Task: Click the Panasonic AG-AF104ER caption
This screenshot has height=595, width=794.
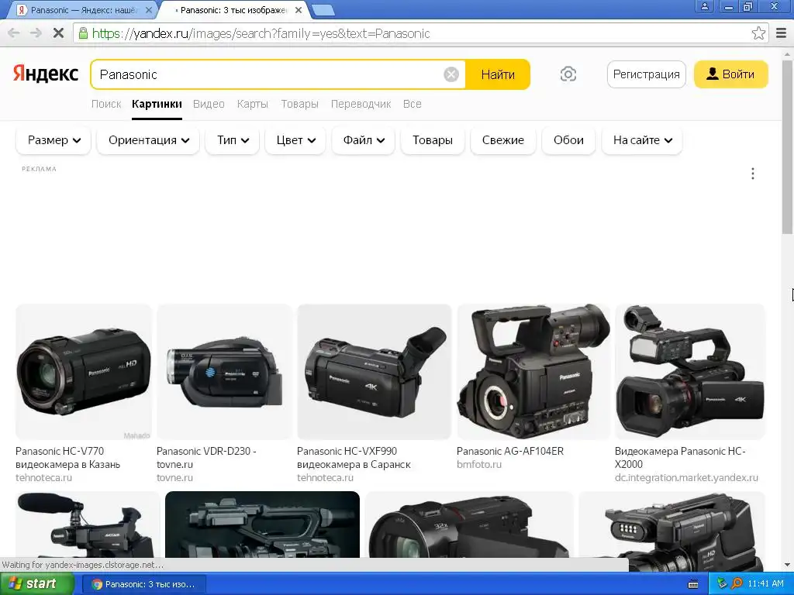Action: pyautogui.click(x=510, y=451)
